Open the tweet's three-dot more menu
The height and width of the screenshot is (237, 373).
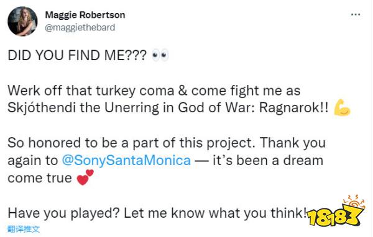(356, 15)
